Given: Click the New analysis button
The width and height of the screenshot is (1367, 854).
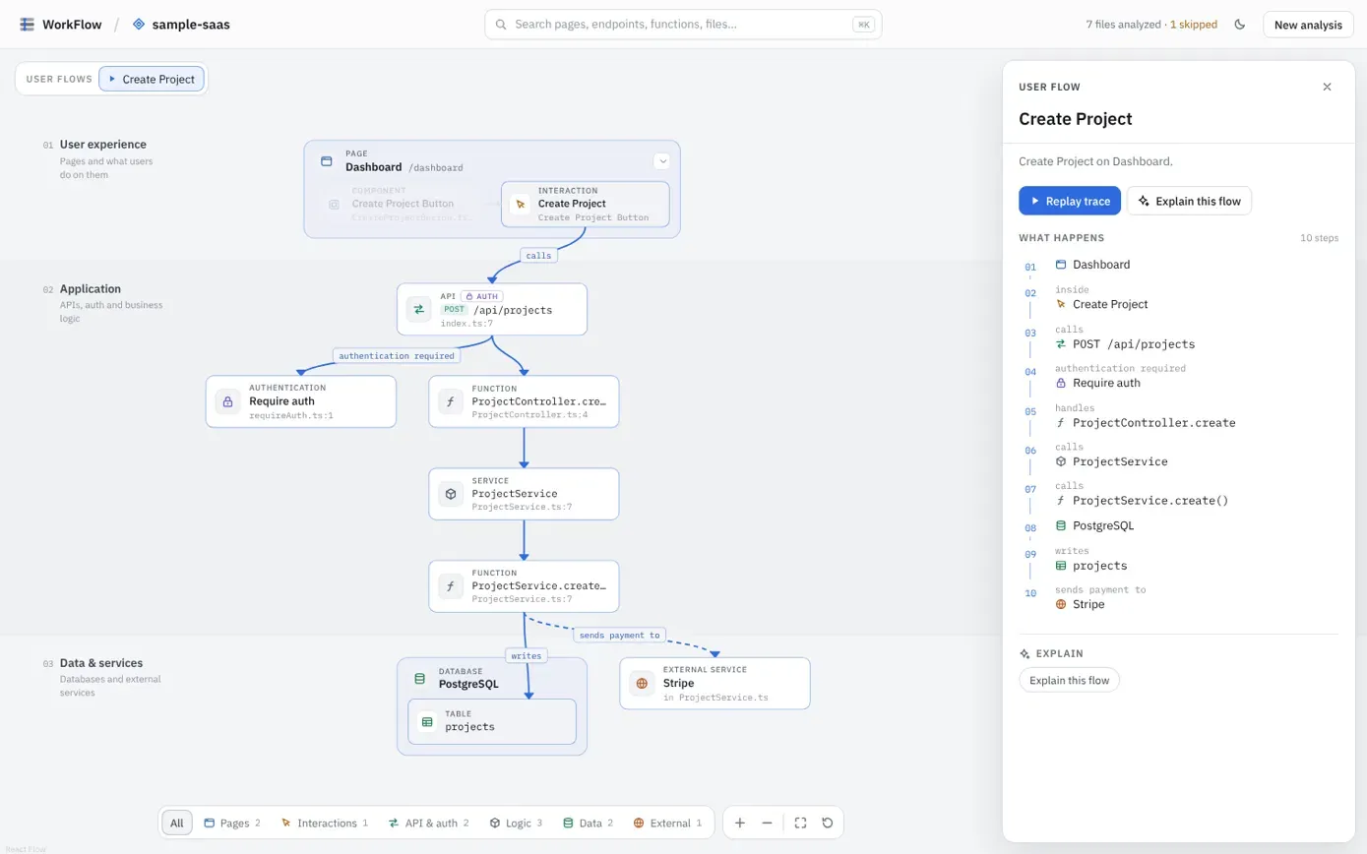Looking at the screenshot, I should click(1308, 25).
